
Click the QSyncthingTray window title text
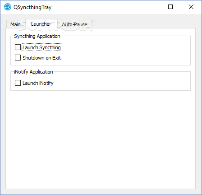[32, 7]
